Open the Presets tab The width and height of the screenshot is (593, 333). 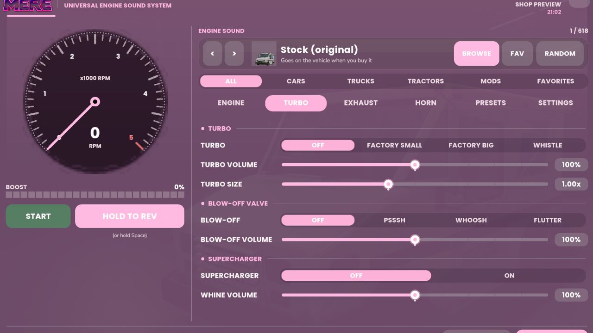[491, 103]
